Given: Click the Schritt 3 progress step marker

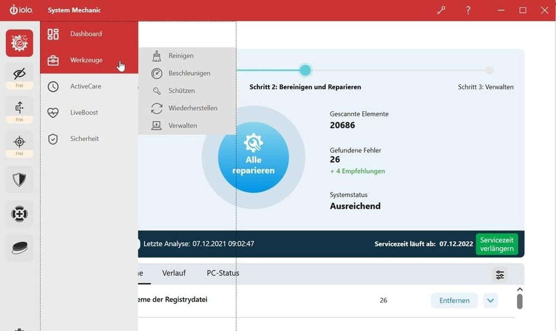Looking at the screenshot, I should 490,70.
